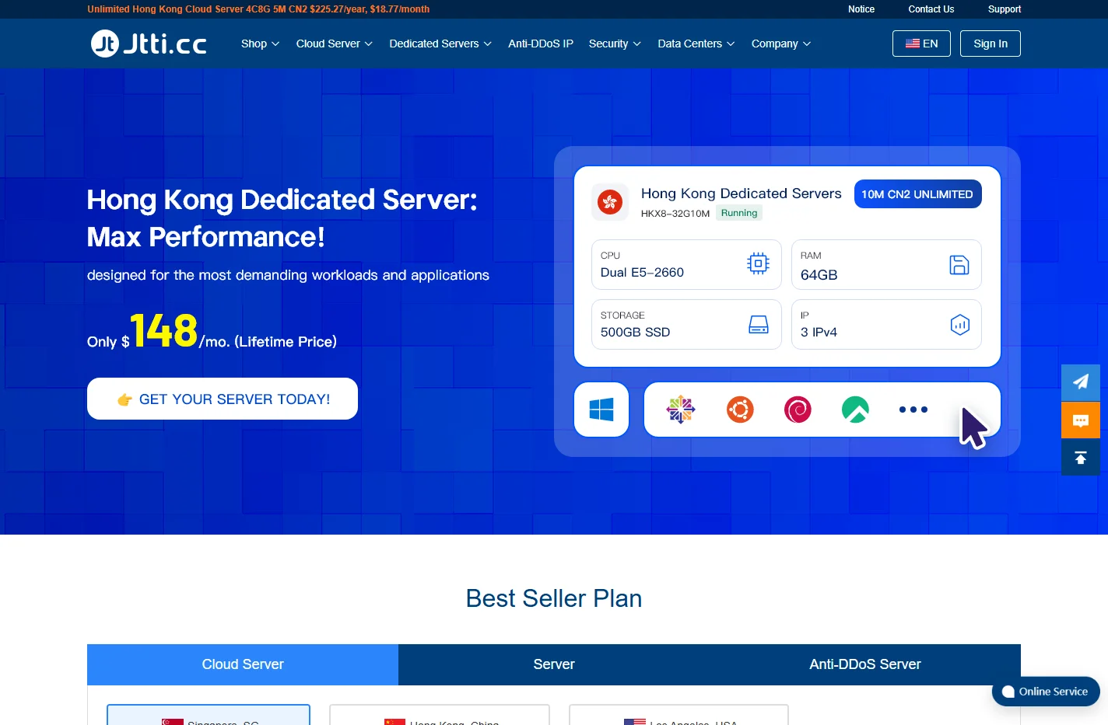Expand the Company dropdown

[780, 44]
